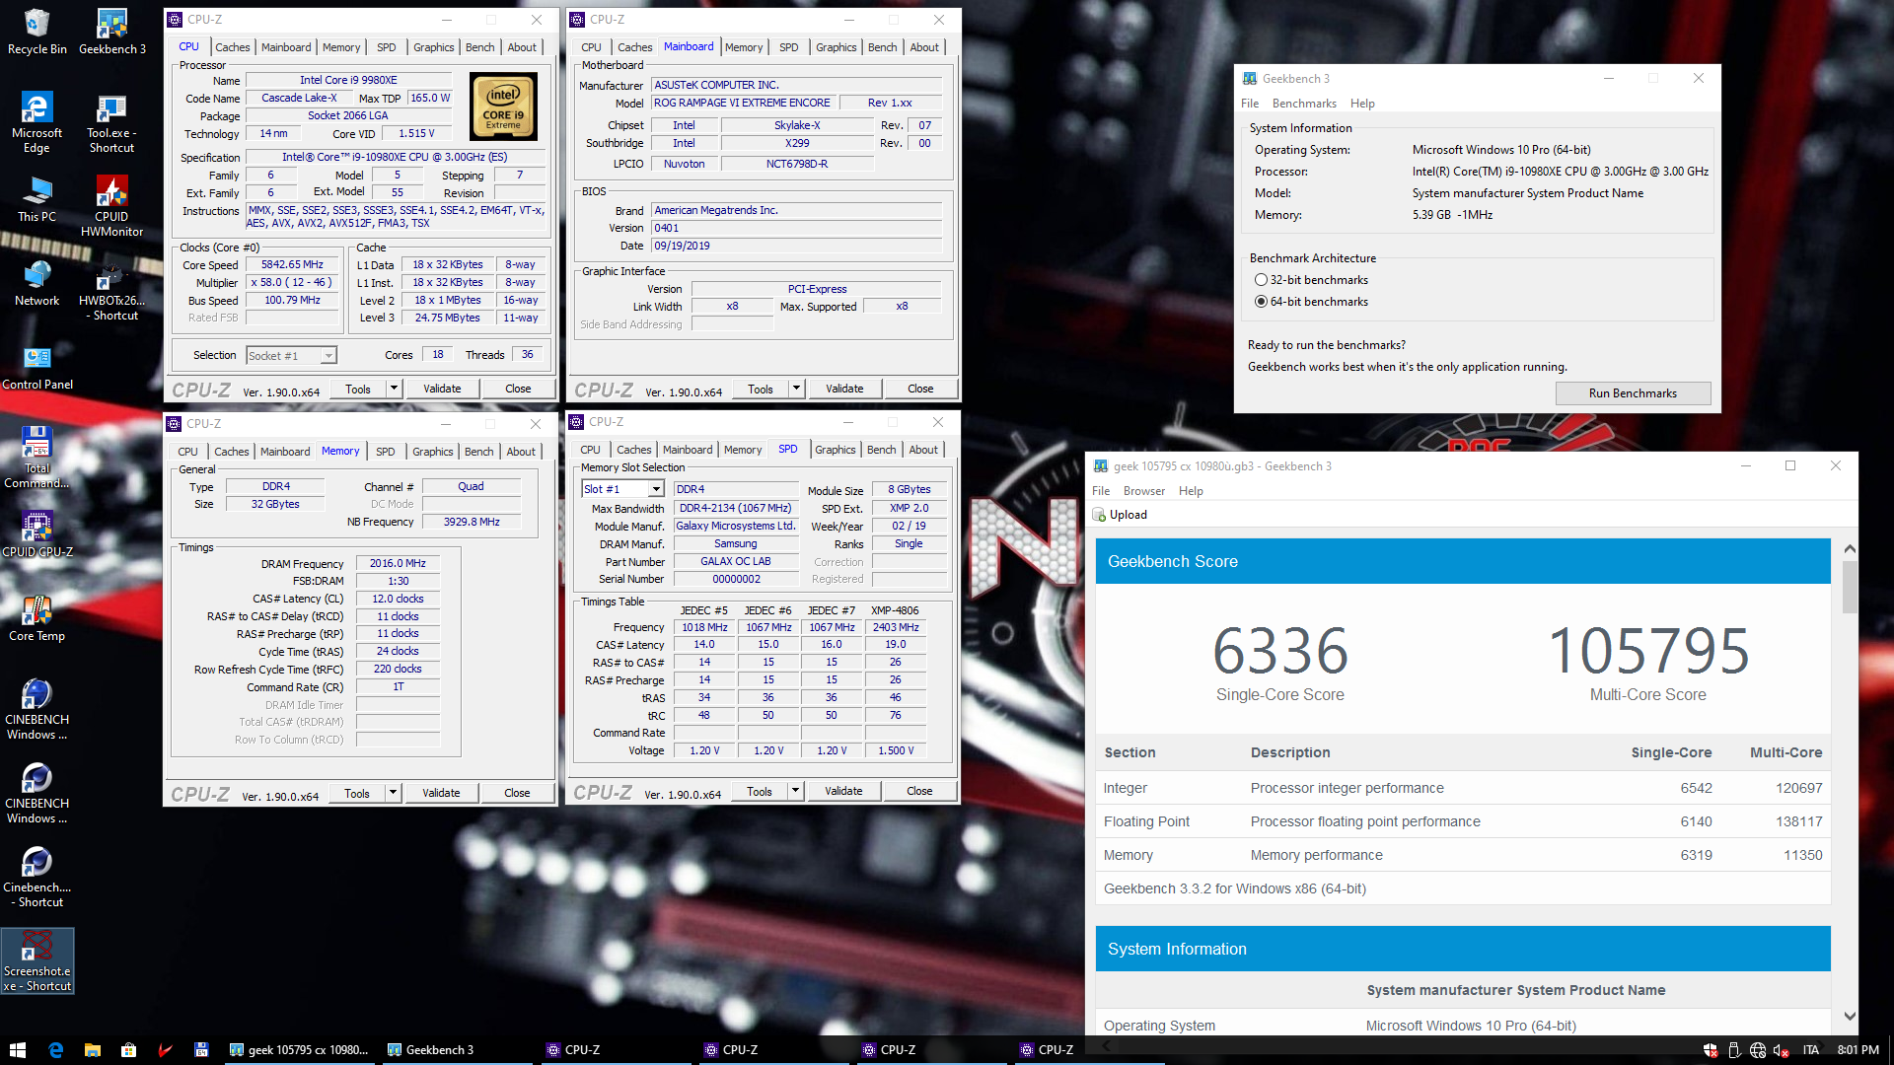Image resolution: width=1894 pixels, height=1065 pixels.
Task: Click the Intel Core i9 Extreme logo
Action: (503, 106)
